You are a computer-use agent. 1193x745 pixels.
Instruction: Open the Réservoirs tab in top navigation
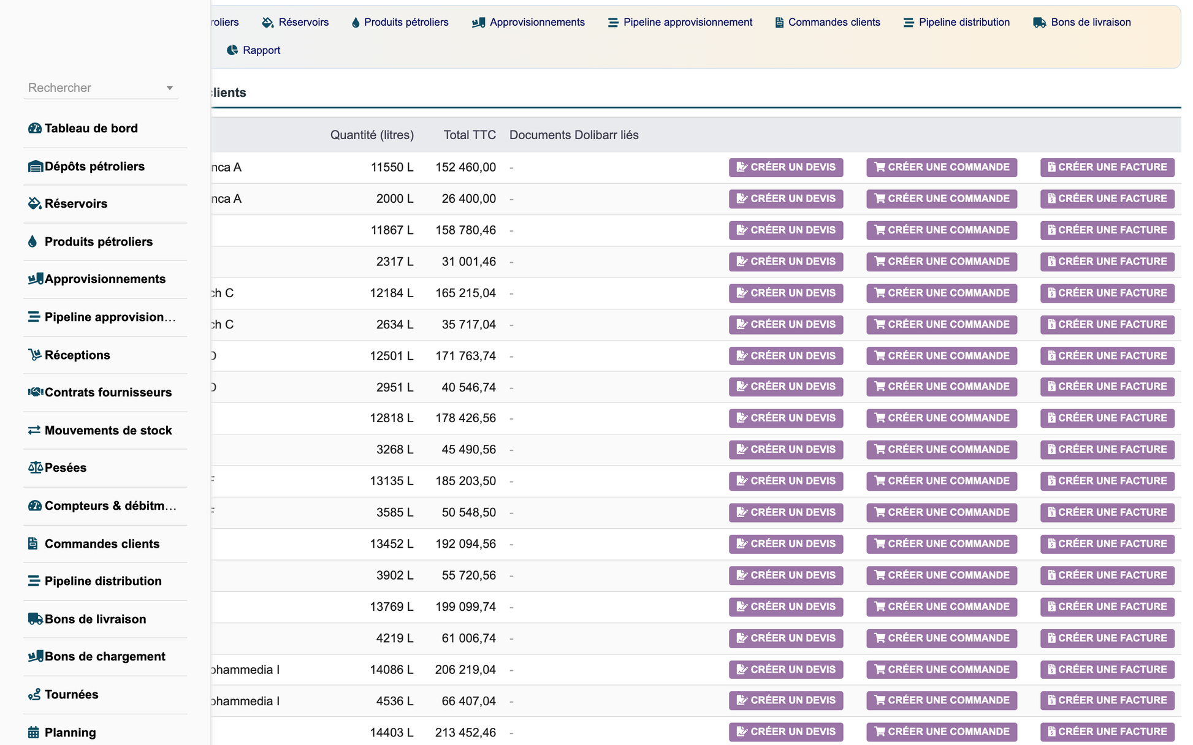tap(295, 23)
